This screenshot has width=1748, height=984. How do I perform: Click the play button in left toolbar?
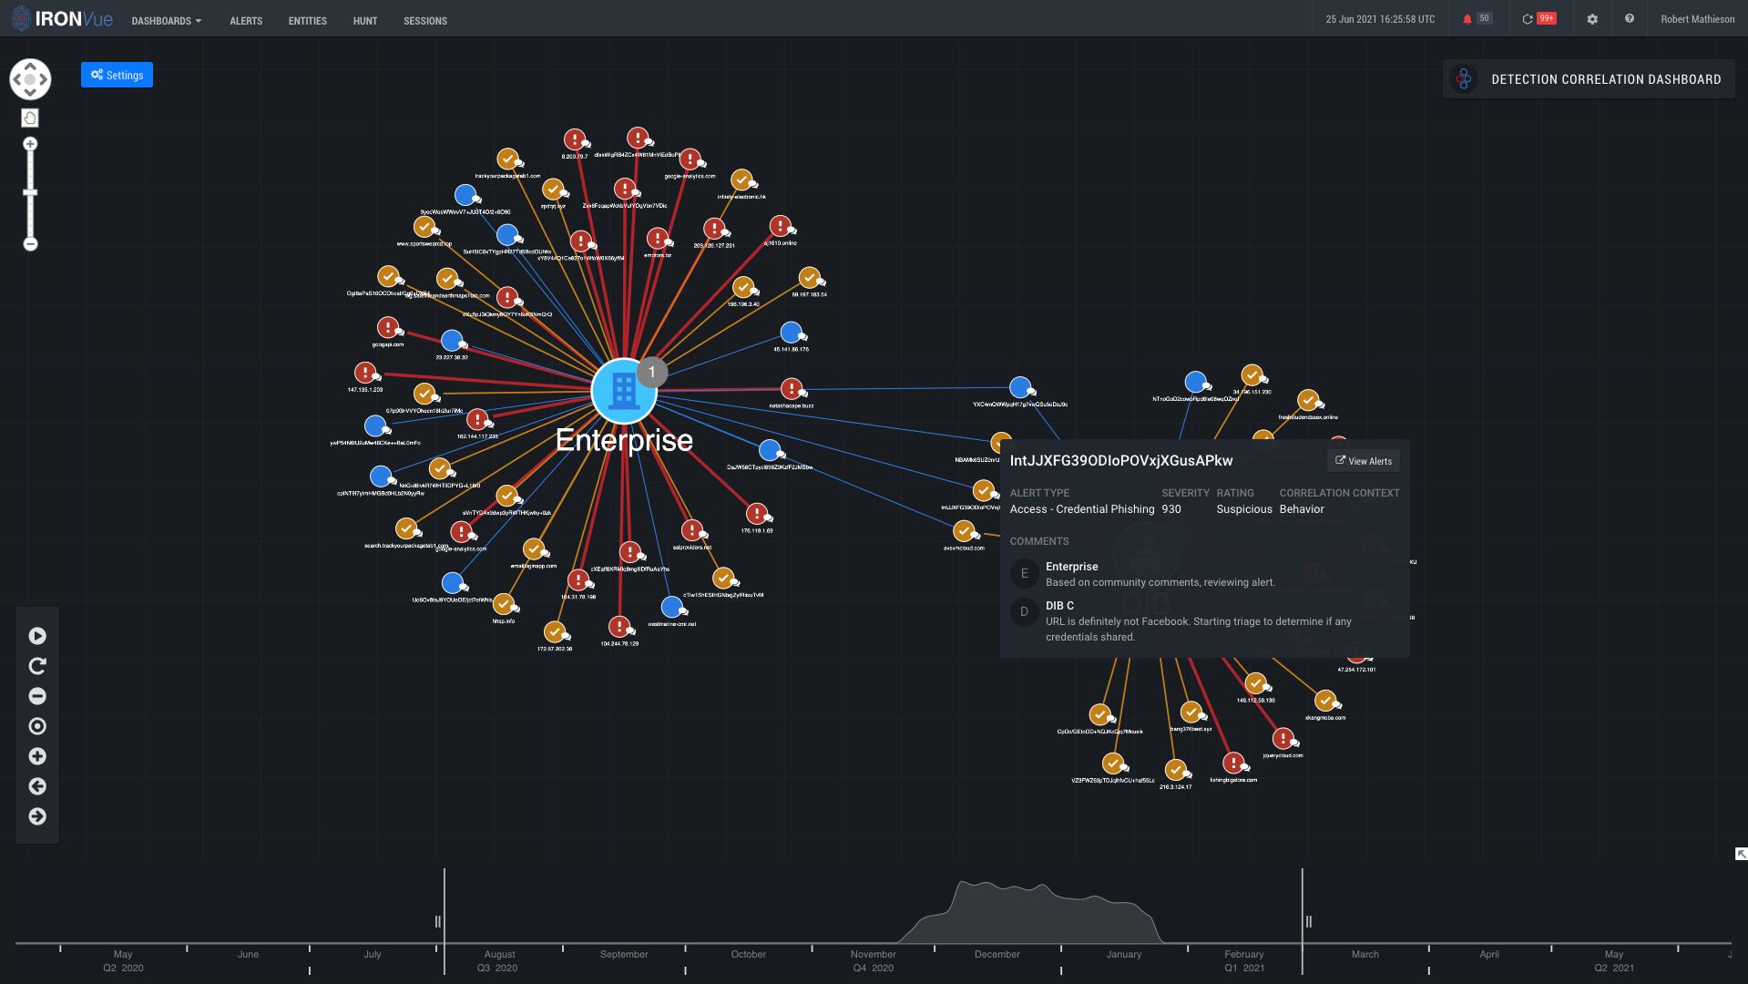(37, 636)
